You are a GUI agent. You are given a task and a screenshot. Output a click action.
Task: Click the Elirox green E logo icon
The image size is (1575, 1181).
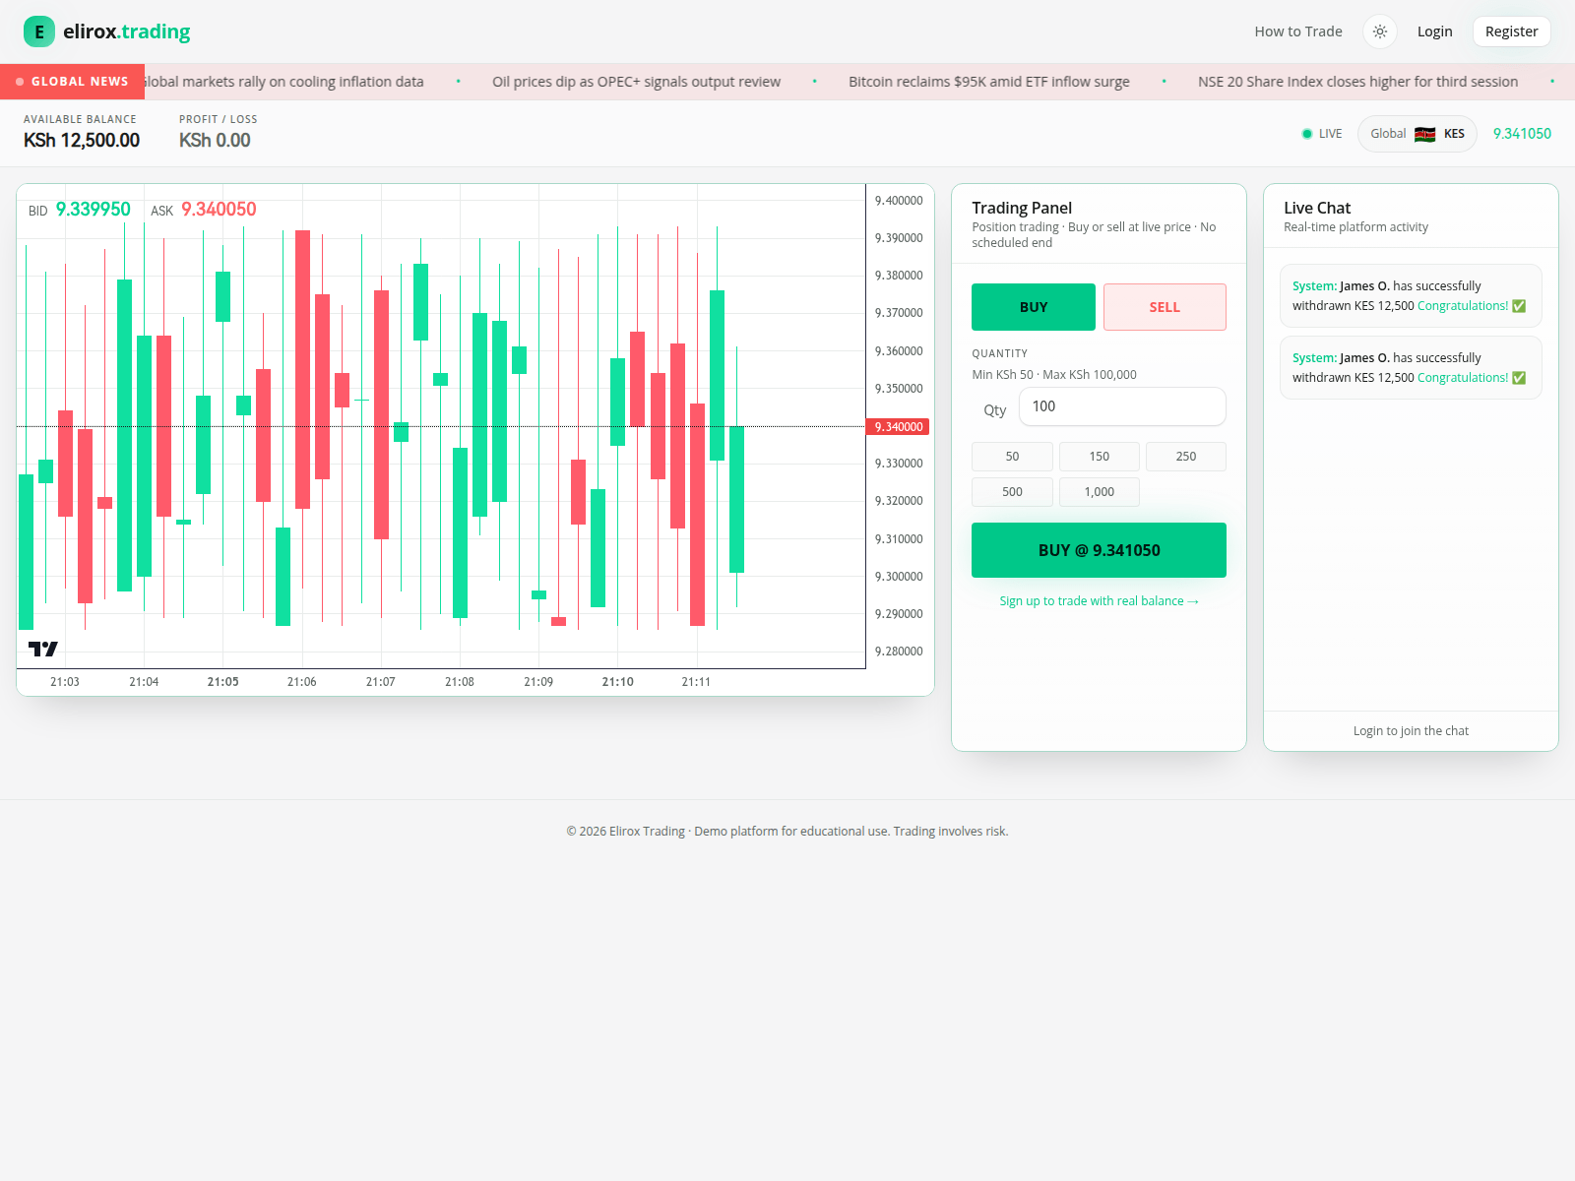(39, 31)
